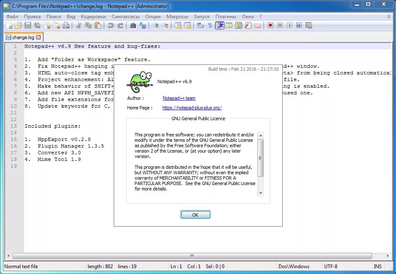Click OK in the About dialog

pyautogui.click(x=195, y=215)
